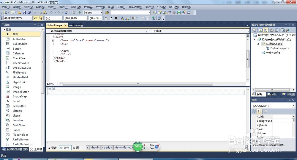Viewport: 297px width, 160px height.
Task: Click the Refresh icon in Solution Explorer
Action: click(x=261, y=30)
